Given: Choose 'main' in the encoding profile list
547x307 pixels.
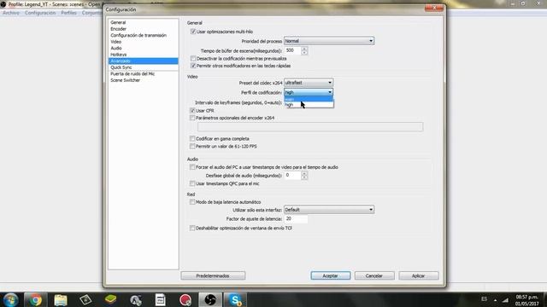Looking at the screenshot, I should pos(309,99).
